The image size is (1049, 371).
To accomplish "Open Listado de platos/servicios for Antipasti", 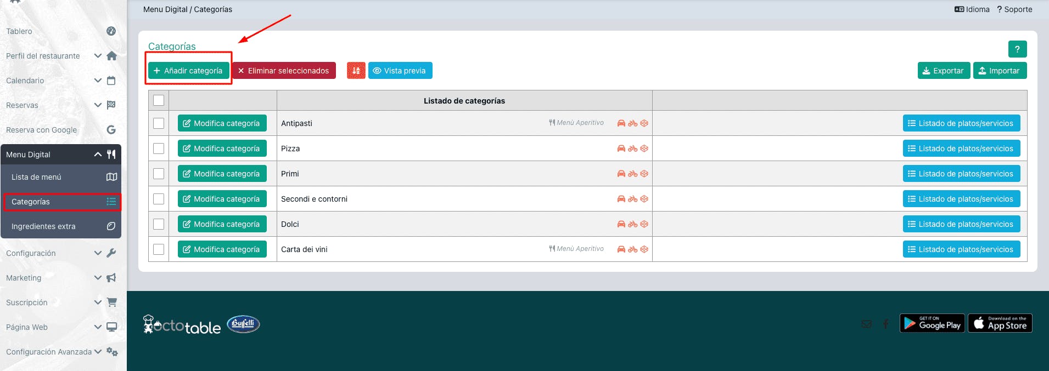I will 961,123.
